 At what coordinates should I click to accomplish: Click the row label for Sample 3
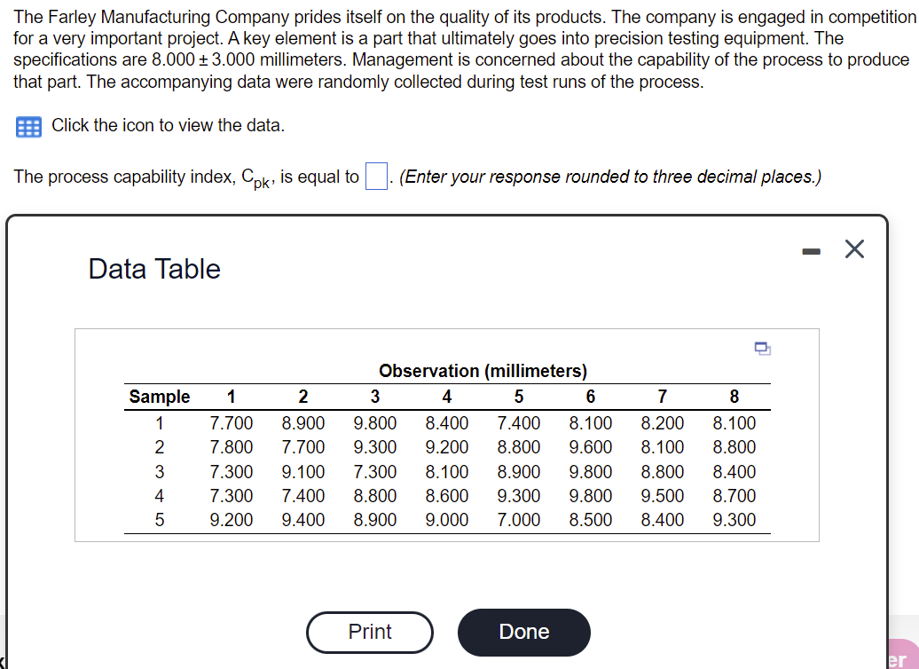click(x=160, y=471)
